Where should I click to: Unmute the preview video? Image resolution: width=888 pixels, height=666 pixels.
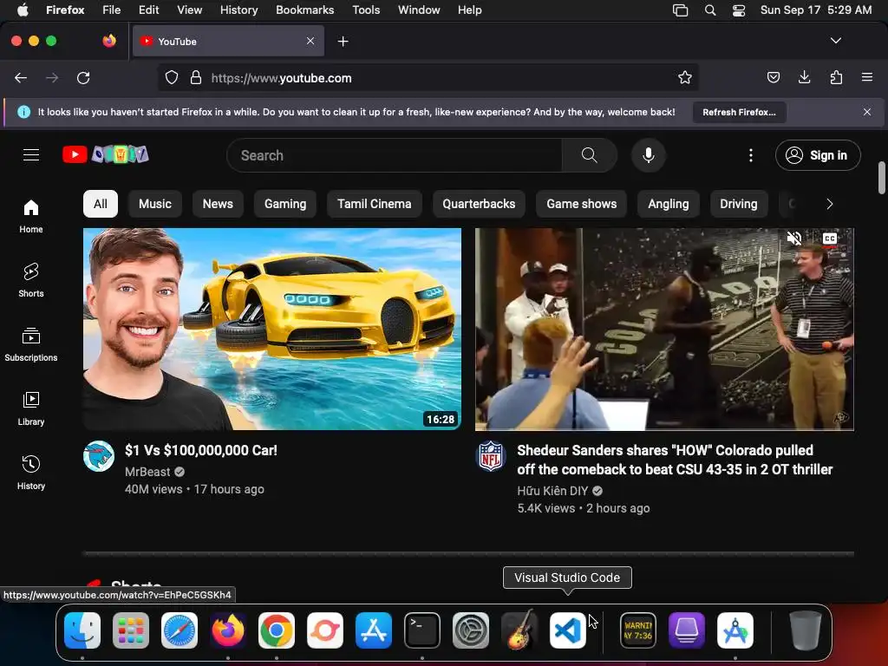click(x=794, y=238)
